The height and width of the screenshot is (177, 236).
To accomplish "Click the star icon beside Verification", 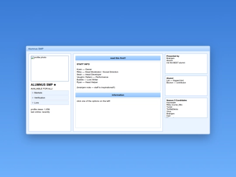I will (x=33, y=98).
